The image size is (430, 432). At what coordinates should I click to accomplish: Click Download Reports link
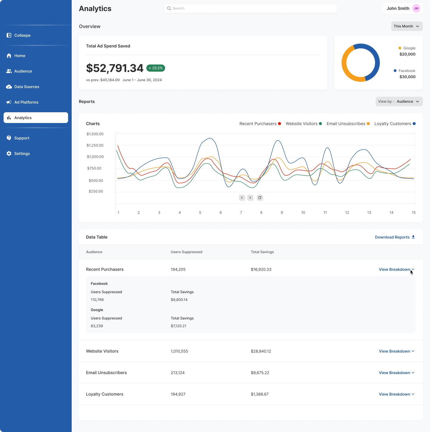point(394,237)
